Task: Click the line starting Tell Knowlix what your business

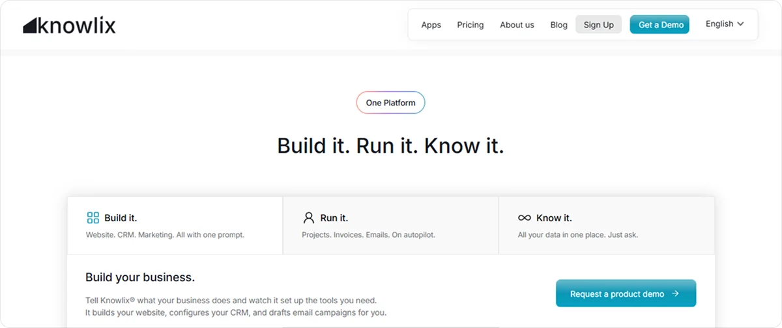Action: click(x=231, y=301)
